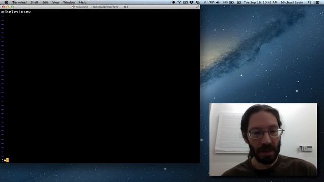Click the date and time clock
This screenshot has height=182, width=324.
pos(261,2)
